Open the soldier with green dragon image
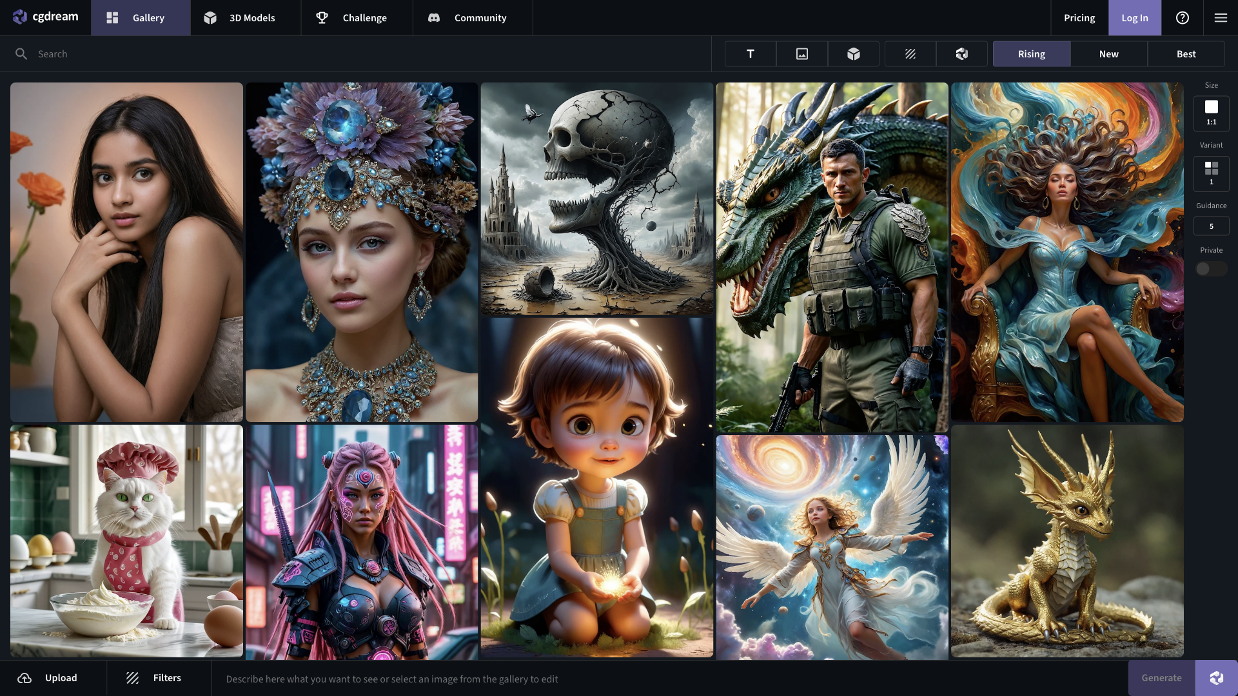 click(832, 257)
